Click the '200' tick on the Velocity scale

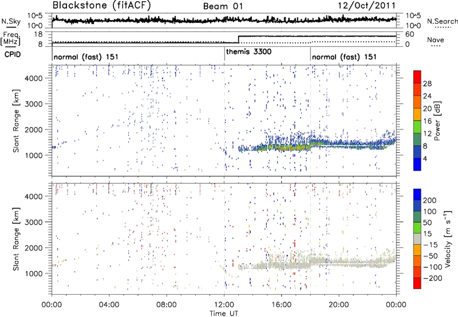[x=430, y=200]
